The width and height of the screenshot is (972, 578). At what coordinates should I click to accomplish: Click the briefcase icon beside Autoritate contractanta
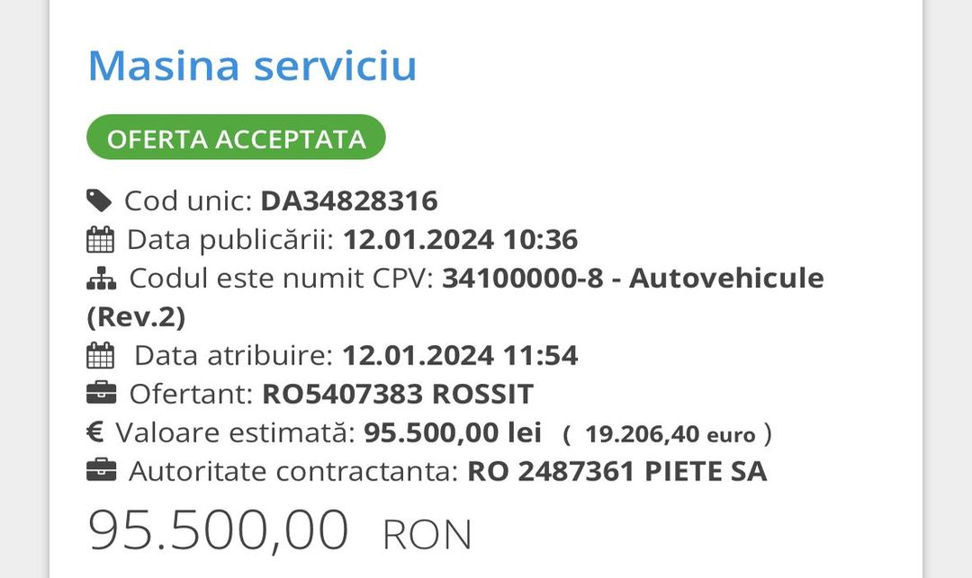(x=101, y=471)
